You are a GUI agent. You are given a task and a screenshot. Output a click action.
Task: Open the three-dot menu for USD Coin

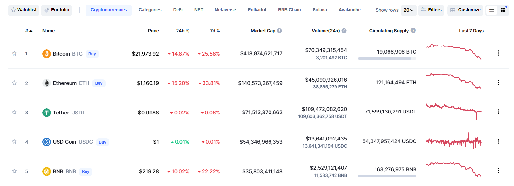point(498,141)
